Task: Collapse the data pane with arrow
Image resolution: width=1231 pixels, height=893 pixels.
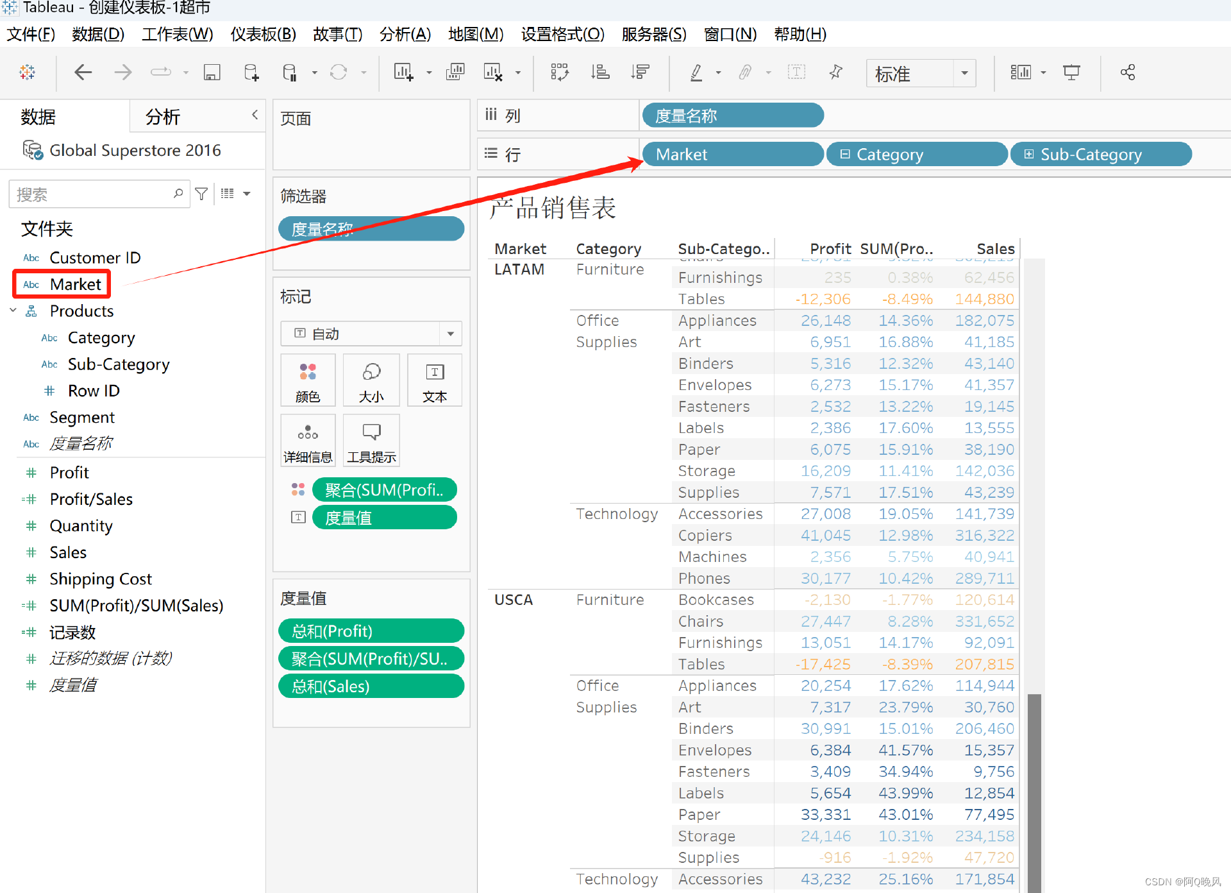Action: point(255,115)
